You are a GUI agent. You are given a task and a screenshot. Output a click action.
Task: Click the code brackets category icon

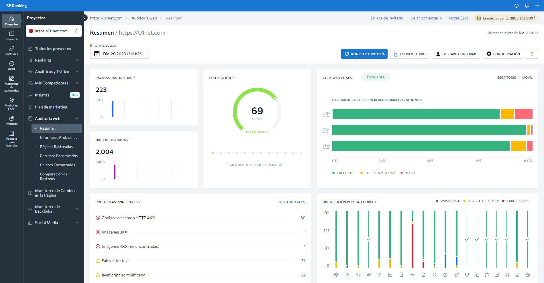point(358,275)
